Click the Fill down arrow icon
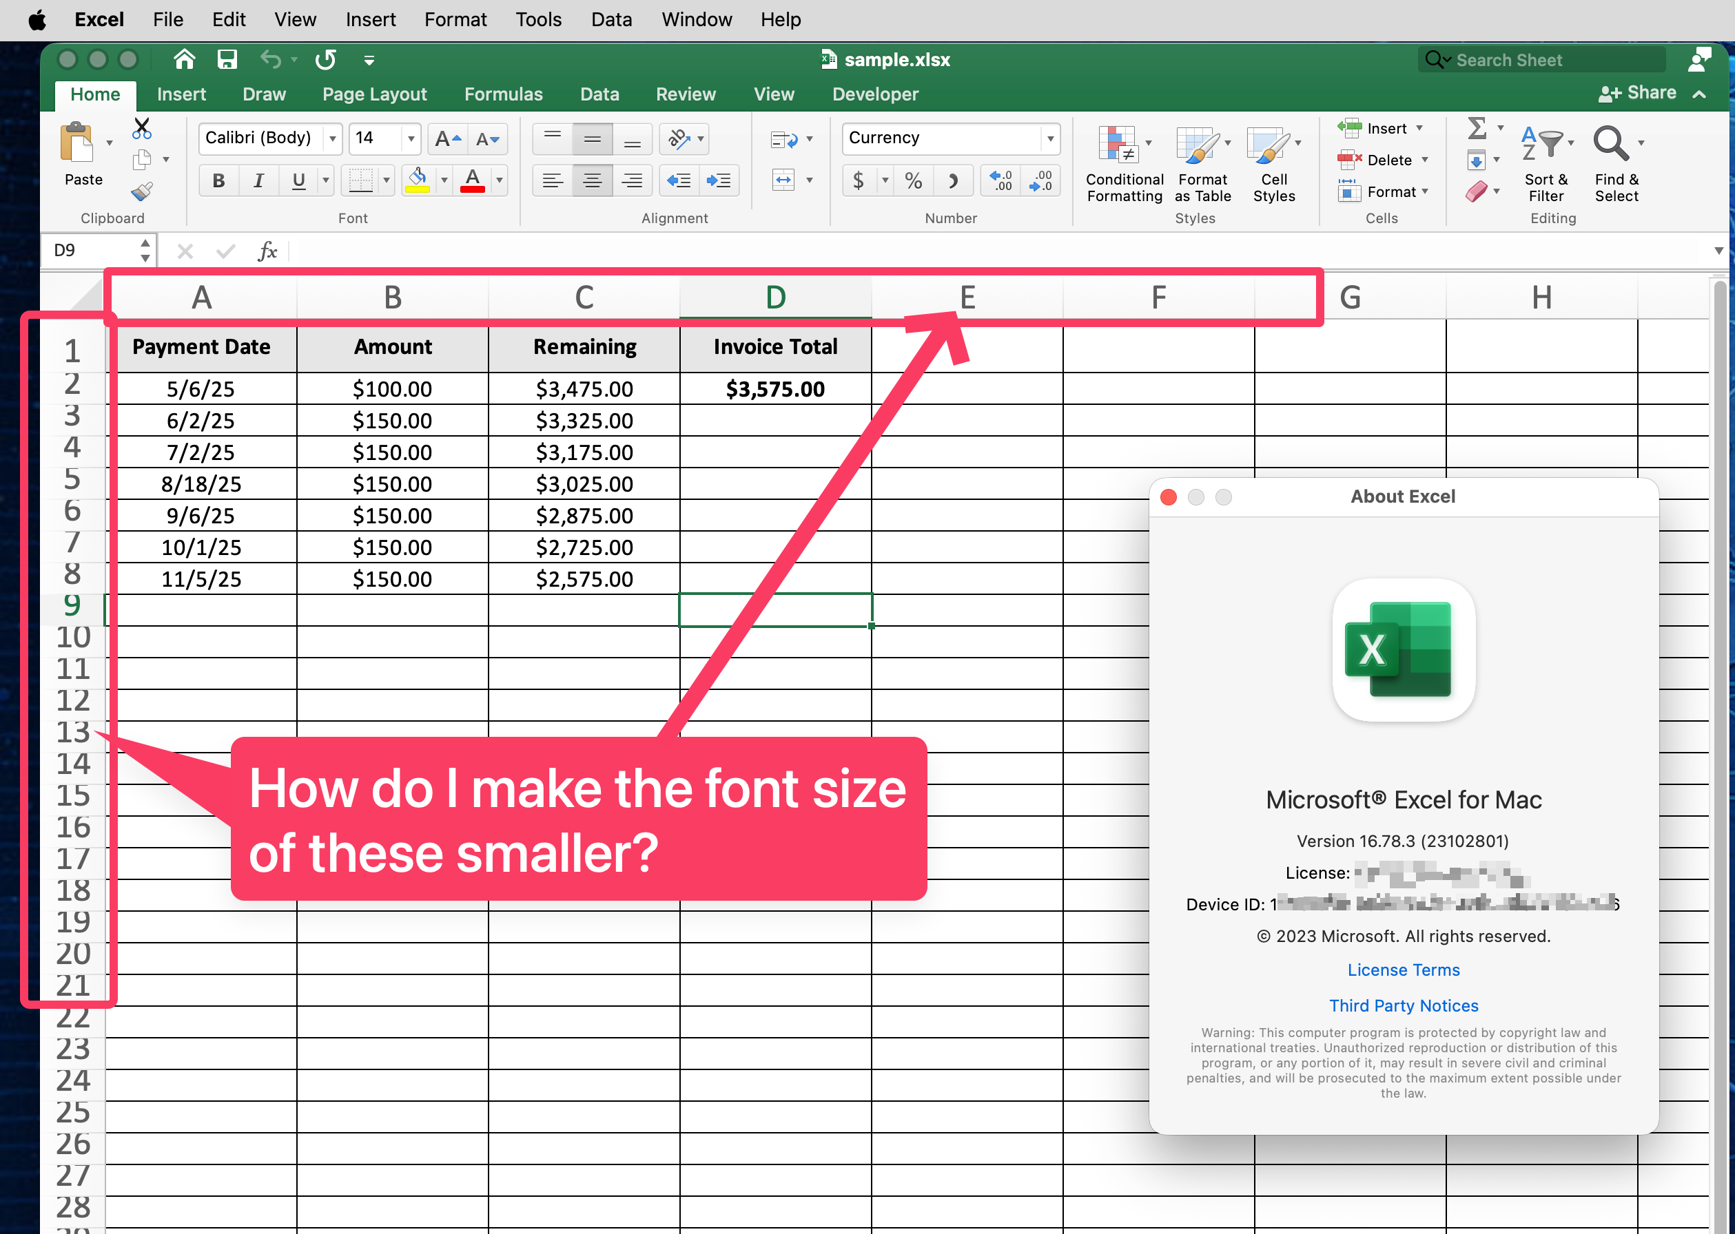The image size is (1735, 1234). (x=1476, y=160)
